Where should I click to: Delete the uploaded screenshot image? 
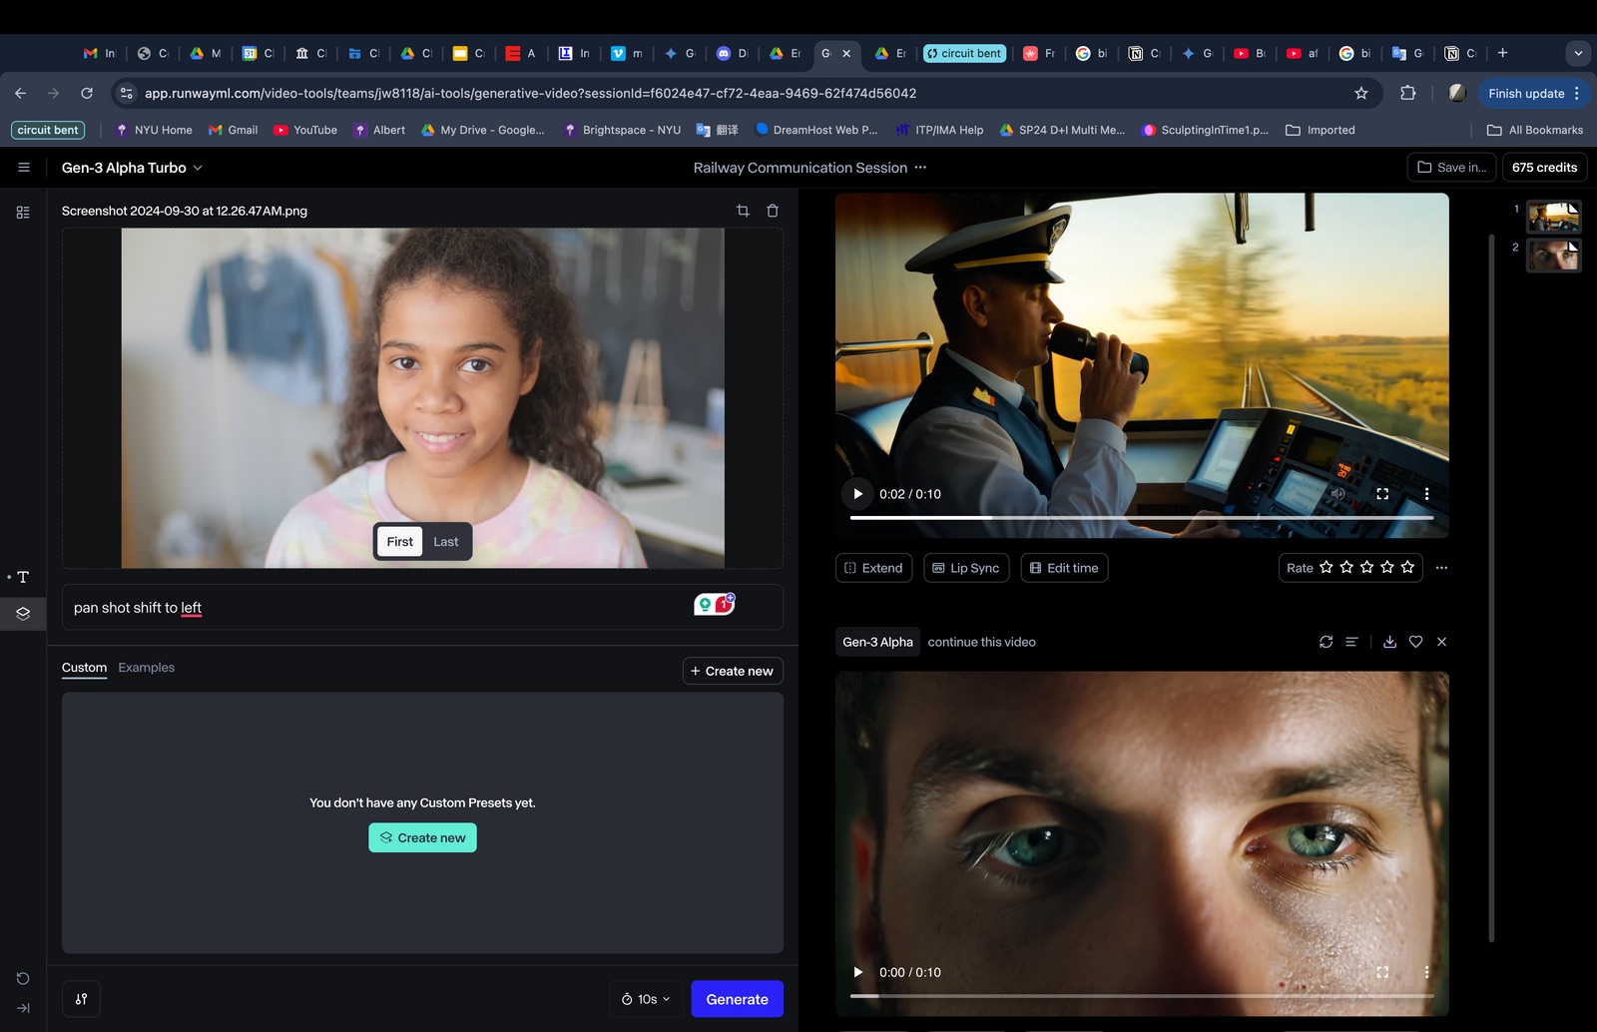tap(773, 211)
